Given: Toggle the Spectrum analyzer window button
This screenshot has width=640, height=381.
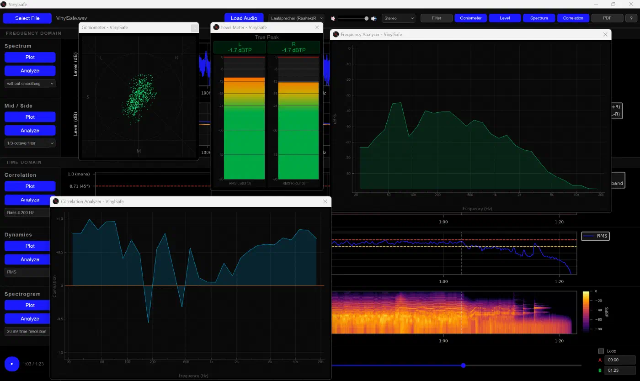Looking at the screenshot, I should click(539, 18).
